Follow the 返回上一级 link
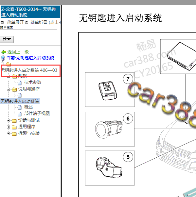Viewport: 196px width, 197px height. (x=18, y=52)
